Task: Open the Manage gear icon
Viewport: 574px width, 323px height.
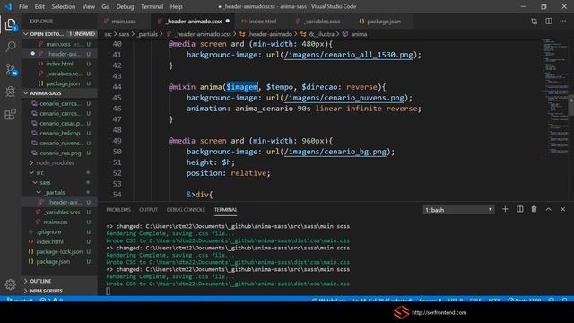Action: click(x=10, y=284)
